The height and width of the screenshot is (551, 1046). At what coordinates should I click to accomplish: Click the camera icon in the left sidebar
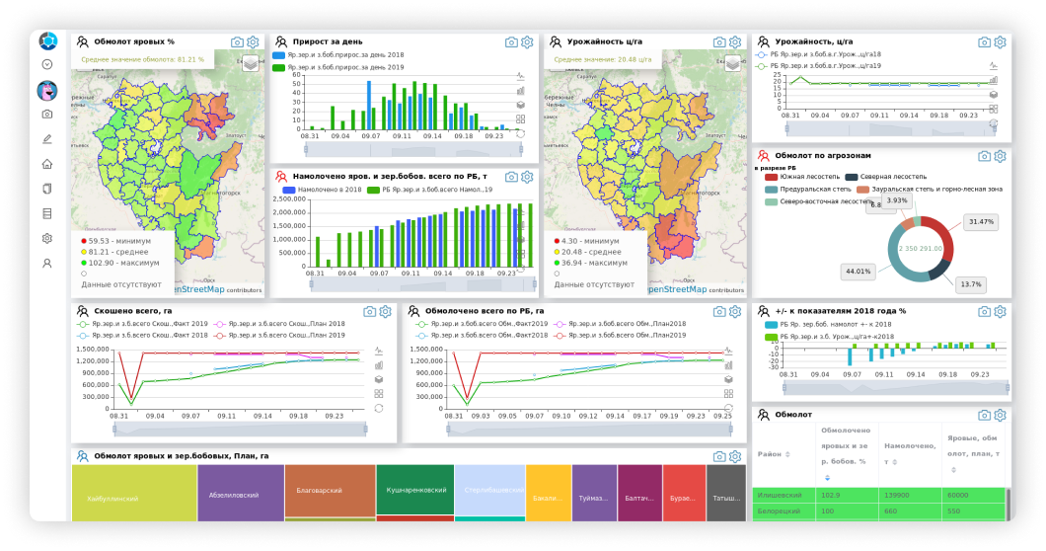click(x=46, y=115)
